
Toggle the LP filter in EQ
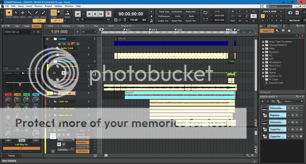[36, 140]
